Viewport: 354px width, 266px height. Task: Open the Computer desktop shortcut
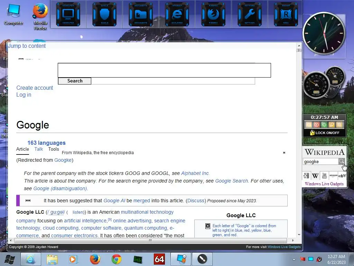tap(13, 15)
